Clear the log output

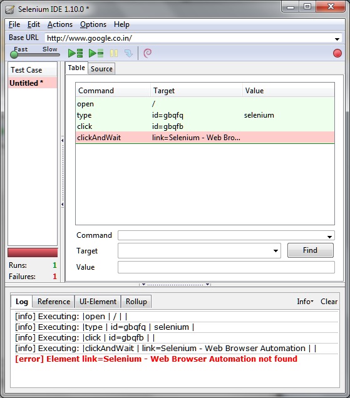pos(329,302)
